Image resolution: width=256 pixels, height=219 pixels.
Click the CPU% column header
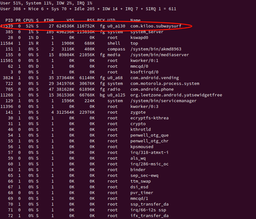click(x=28, y=20)
